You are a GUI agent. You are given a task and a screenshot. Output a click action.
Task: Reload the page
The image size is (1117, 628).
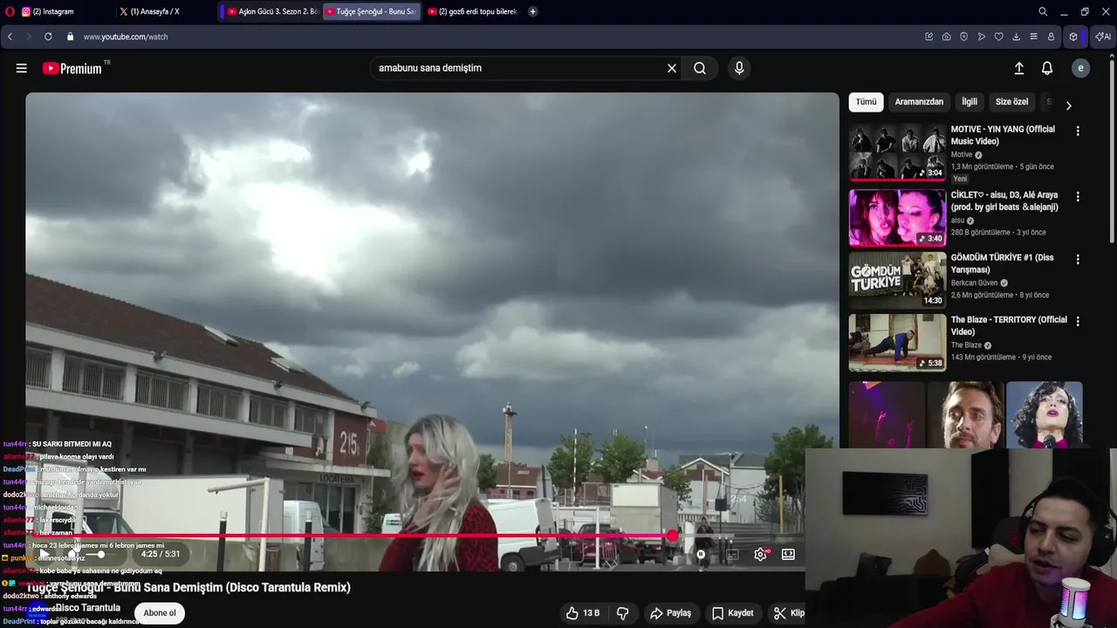point(48,37)
